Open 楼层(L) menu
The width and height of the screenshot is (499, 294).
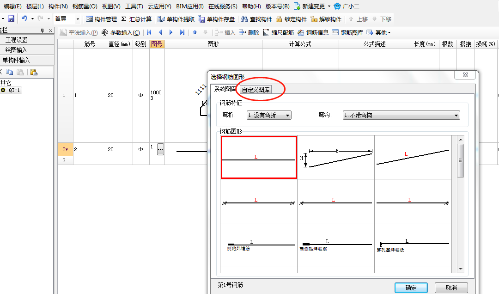pyautogui.click(x=35, y=6)
